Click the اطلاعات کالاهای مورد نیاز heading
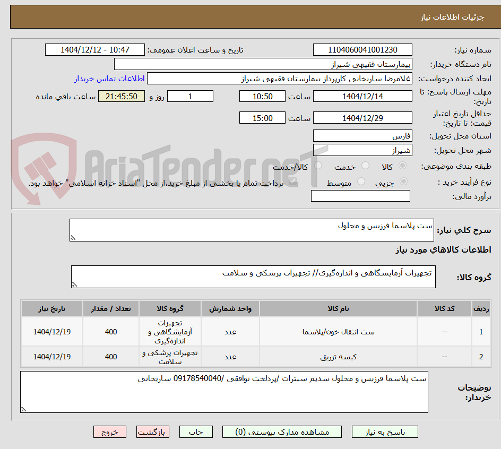Viewport: 501px width, 449px height. [x=444, y=249]
